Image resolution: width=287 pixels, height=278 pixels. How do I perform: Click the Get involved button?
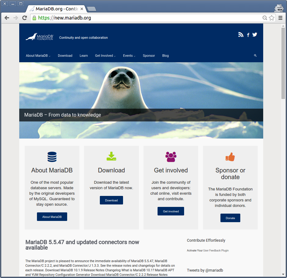(171, 211)
